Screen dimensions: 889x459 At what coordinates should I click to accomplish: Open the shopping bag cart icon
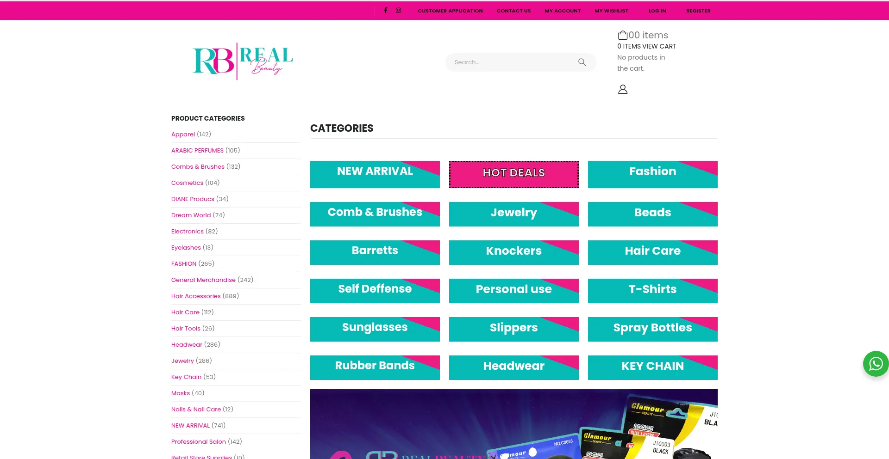(622, 35)
